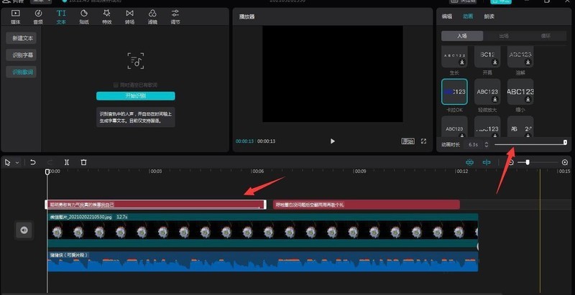Screen dimensions: 575x295
Task: Select the 出场 animation tab
Action: coord(504,36)
